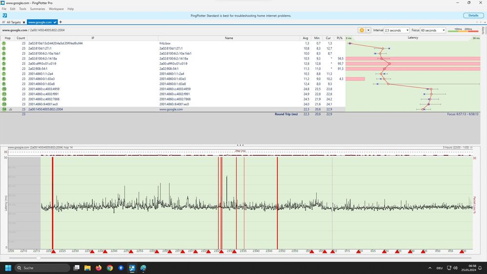Click the PL% column header
This screenshot has width=487, height=274.
pos(339,38)
